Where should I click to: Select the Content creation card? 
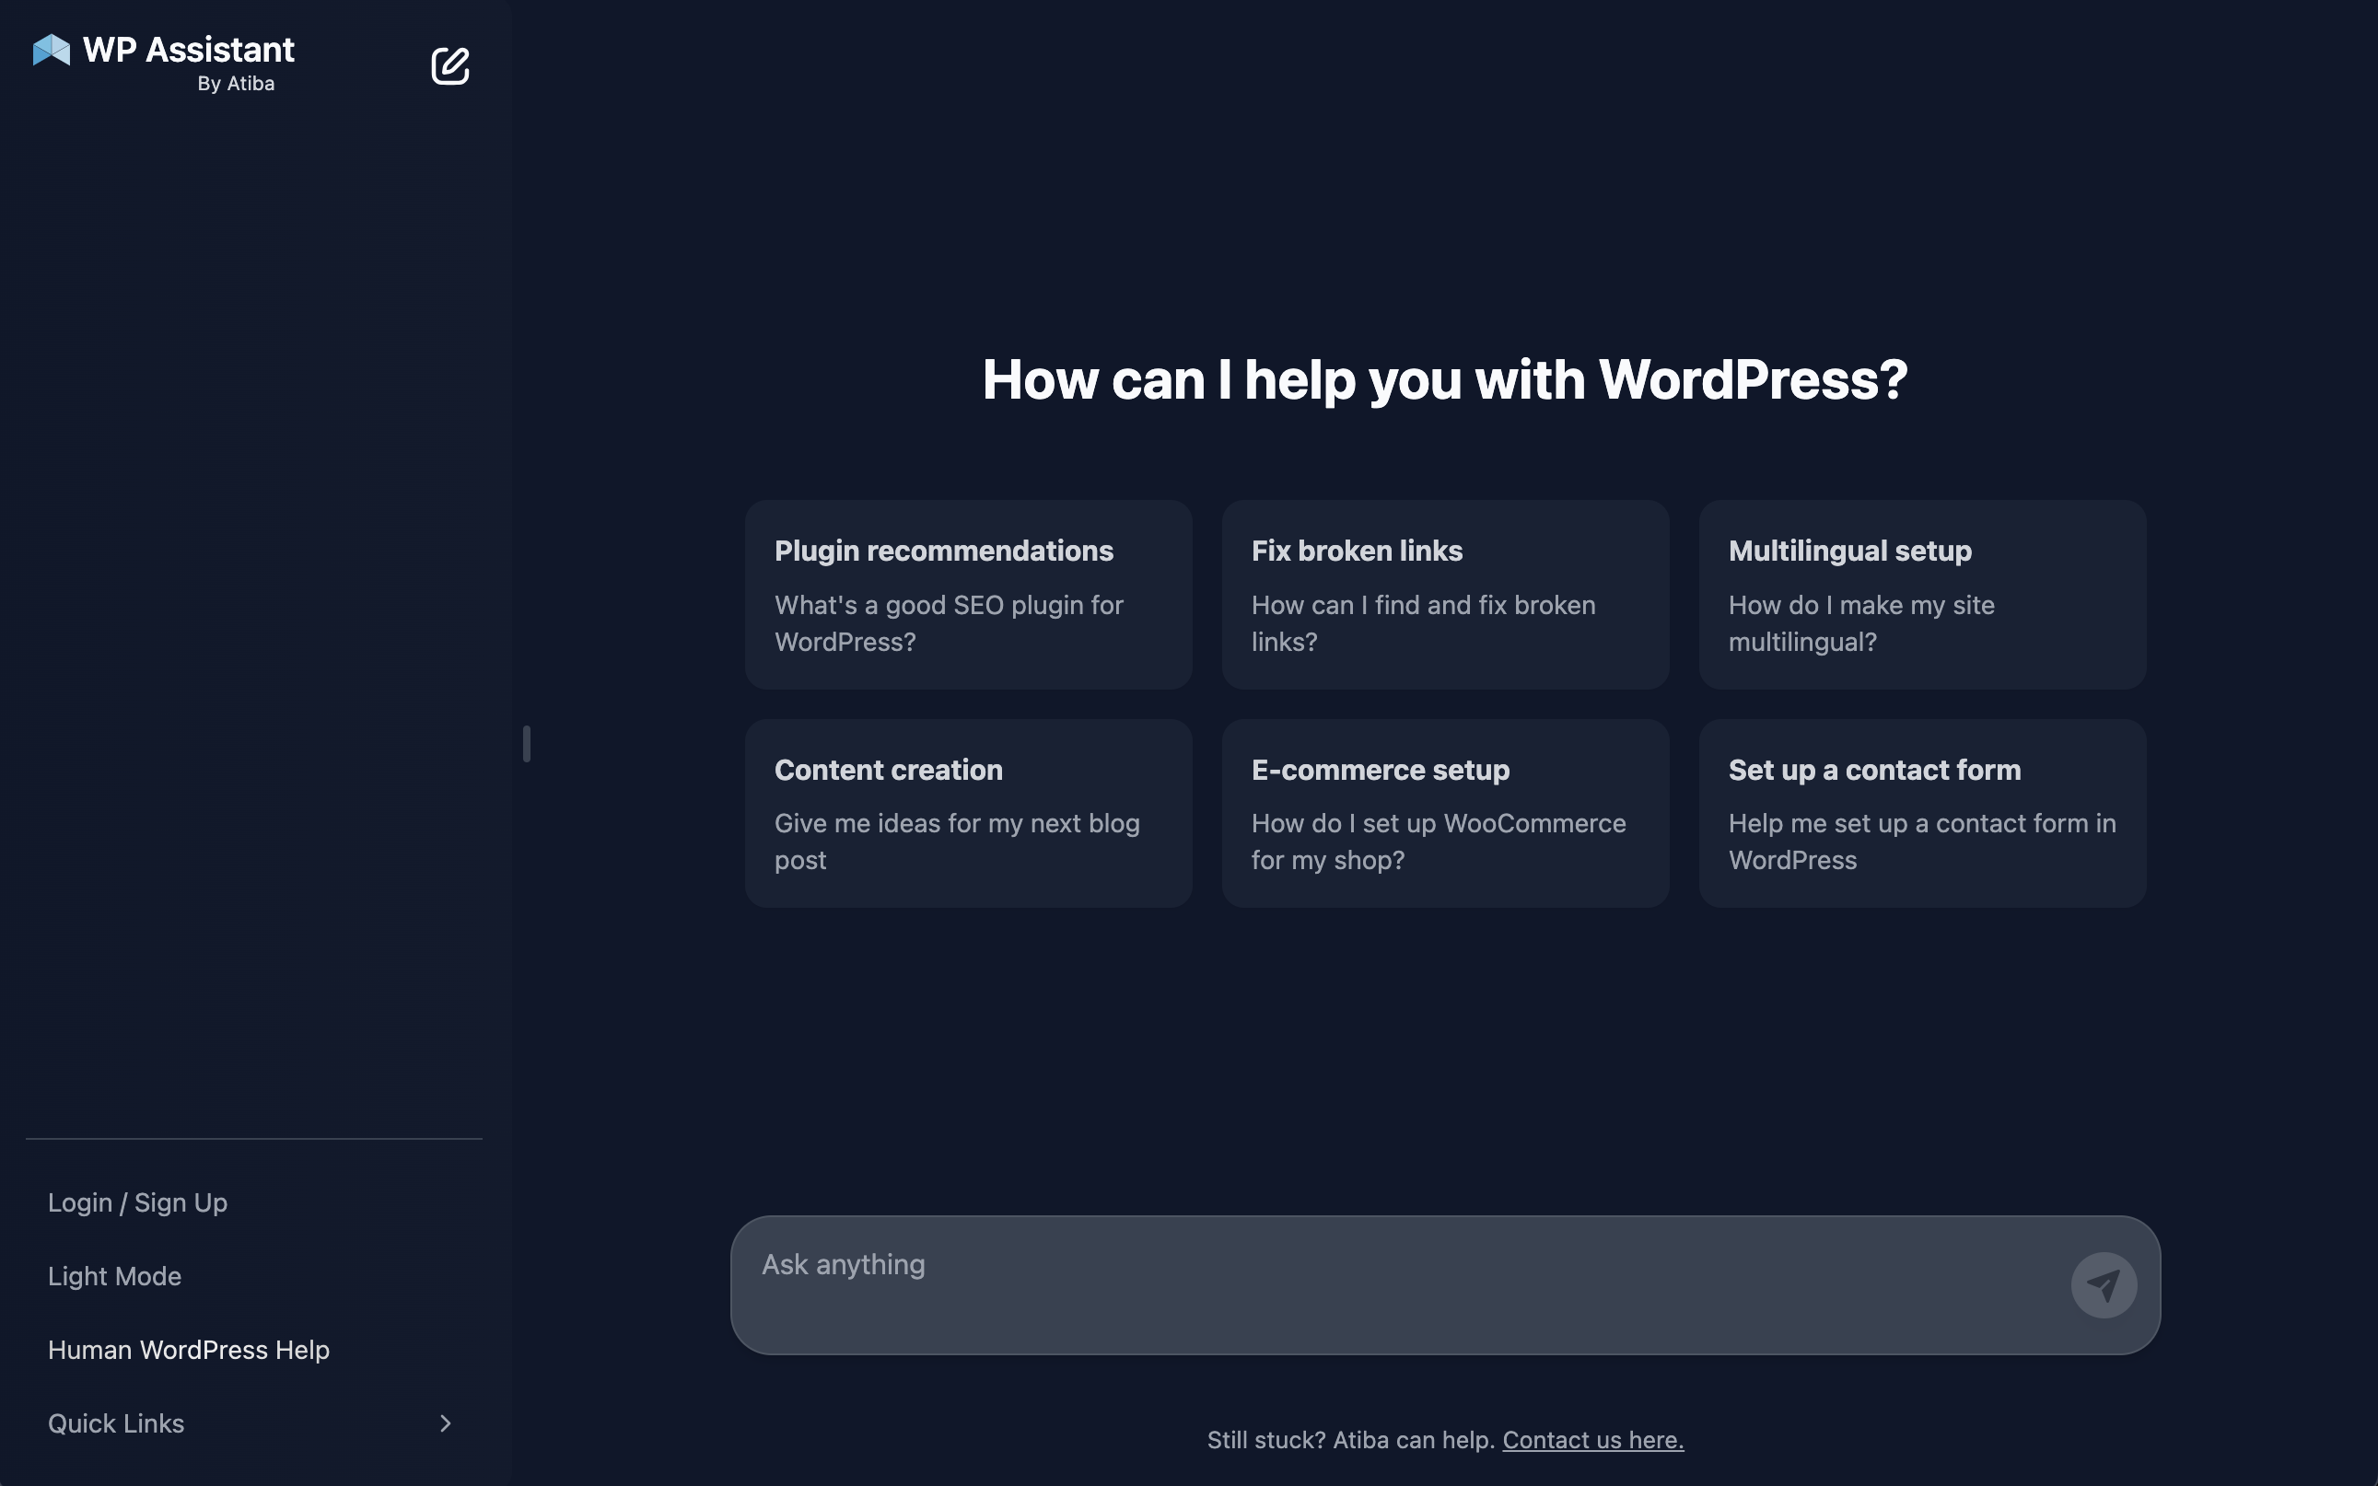[968, 813]
